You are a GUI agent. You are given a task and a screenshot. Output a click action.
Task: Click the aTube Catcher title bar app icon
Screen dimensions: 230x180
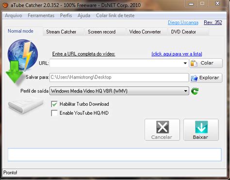tap(5, 5)
